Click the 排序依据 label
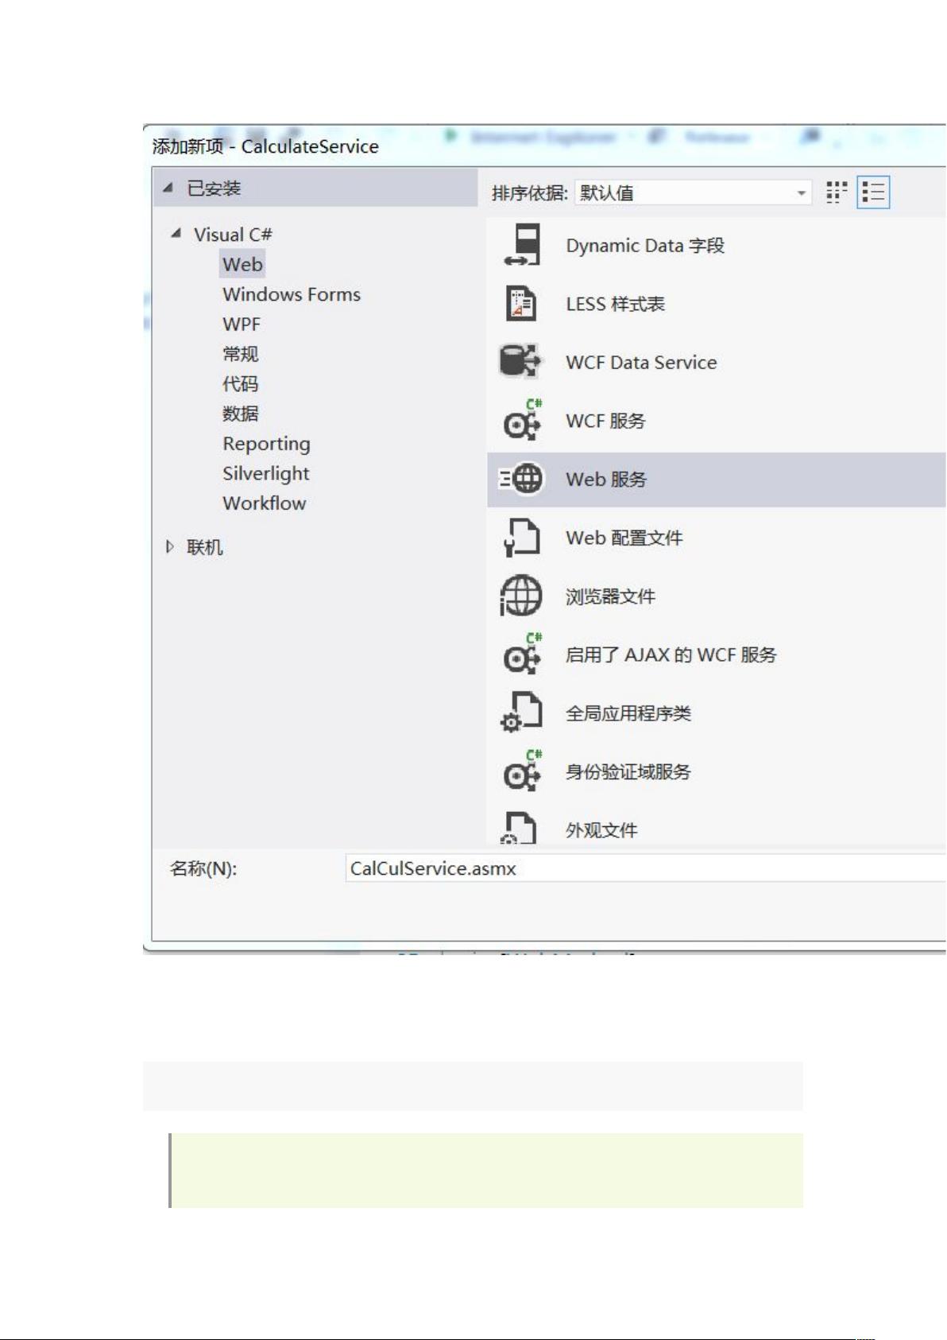The width and height of the screenshot is (947, 1340). (x=530, y=193)
